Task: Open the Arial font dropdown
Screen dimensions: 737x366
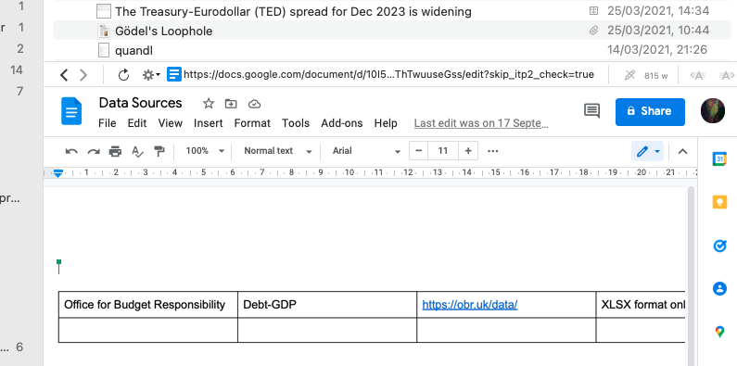Action: pos(366,151)
